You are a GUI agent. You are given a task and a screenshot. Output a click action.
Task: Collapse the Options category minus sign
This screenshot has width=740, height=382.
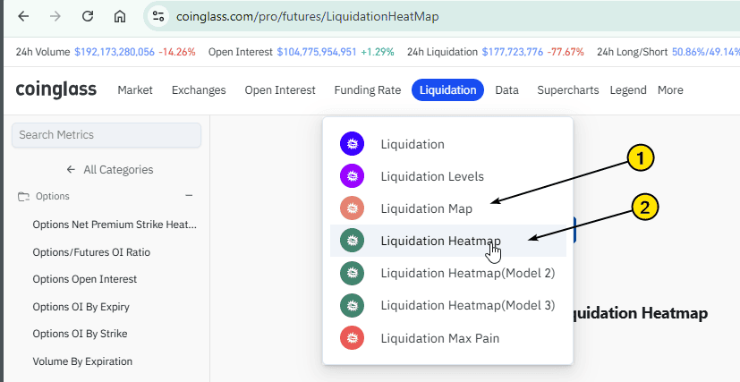pyautogui.click(x=189, y=195)
